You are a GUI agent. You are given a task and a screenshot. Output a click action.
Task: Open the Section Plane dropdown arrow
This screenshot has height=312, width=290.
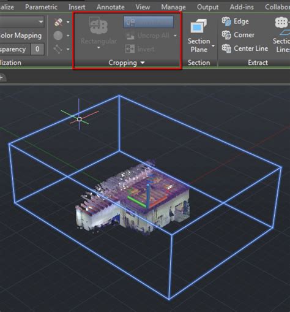click(x=213, y=46)
